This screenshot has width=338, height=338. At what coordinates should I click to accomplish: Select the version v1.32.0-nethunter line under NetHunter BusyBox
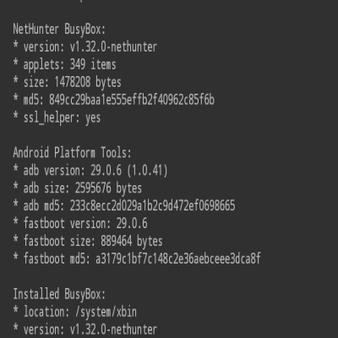coord(85,47)
